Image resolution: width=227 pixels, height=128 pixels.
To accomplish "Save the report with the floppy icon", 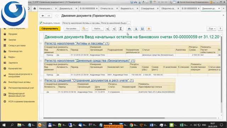I will [142, 28].
